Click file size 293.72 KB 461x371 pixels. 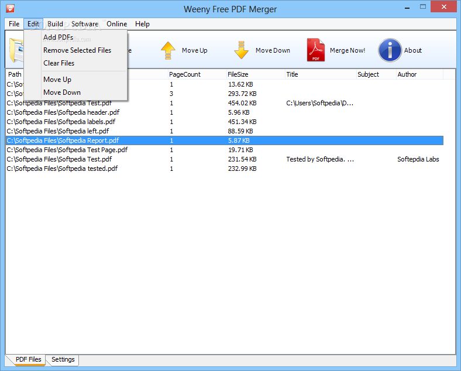tap(242, 94)
